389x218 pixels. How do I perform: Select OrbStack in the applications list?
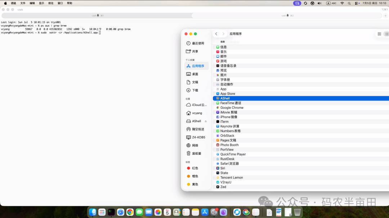[301, 136]
